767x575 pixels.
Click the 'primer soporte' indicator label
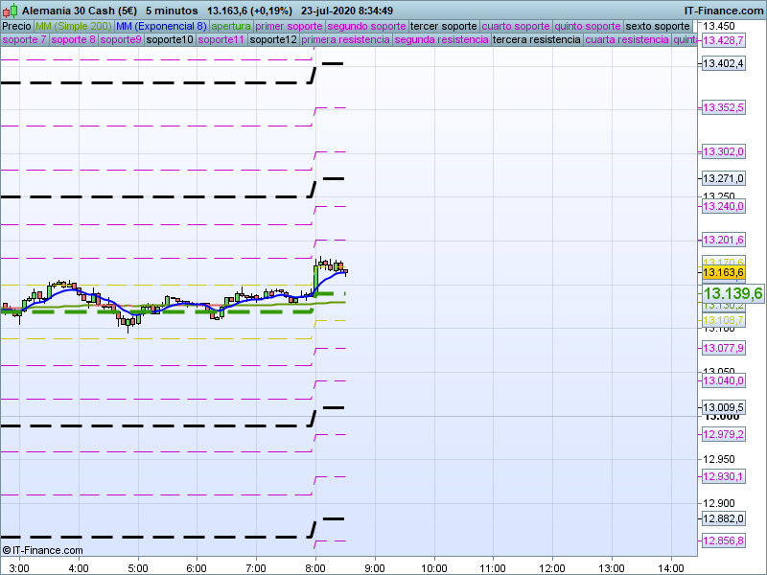click(x=290, y=26)
